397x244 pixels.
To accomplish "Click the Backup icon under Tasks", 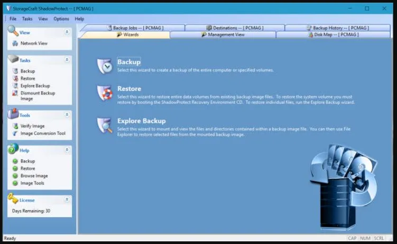I will 15,71.
